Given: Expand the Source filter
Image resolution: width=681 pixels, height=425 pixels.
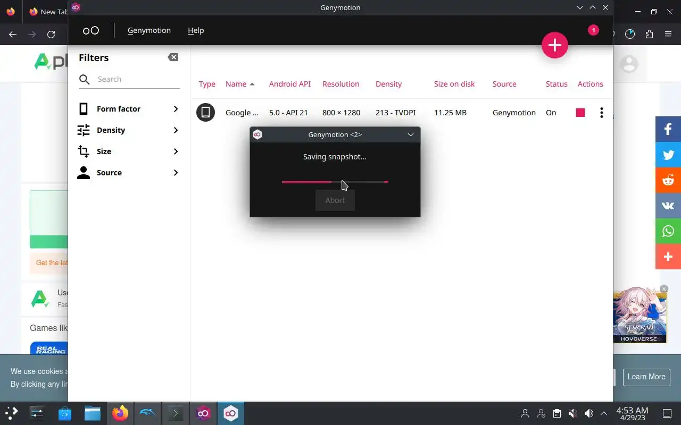Looking at the screenshot, I should (x=176, y=173).
